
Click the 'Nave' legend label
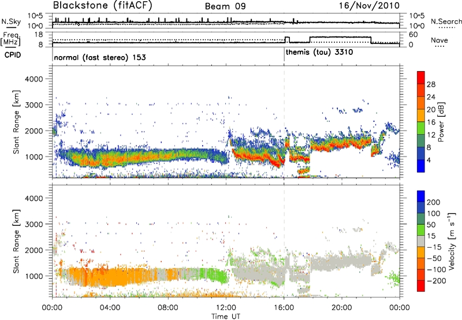[439, 40]
